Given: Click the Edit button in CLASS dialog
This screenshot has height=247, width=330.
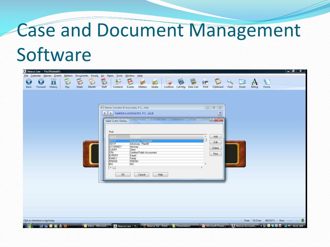Looking at the screenshot, I should [216, 142].
